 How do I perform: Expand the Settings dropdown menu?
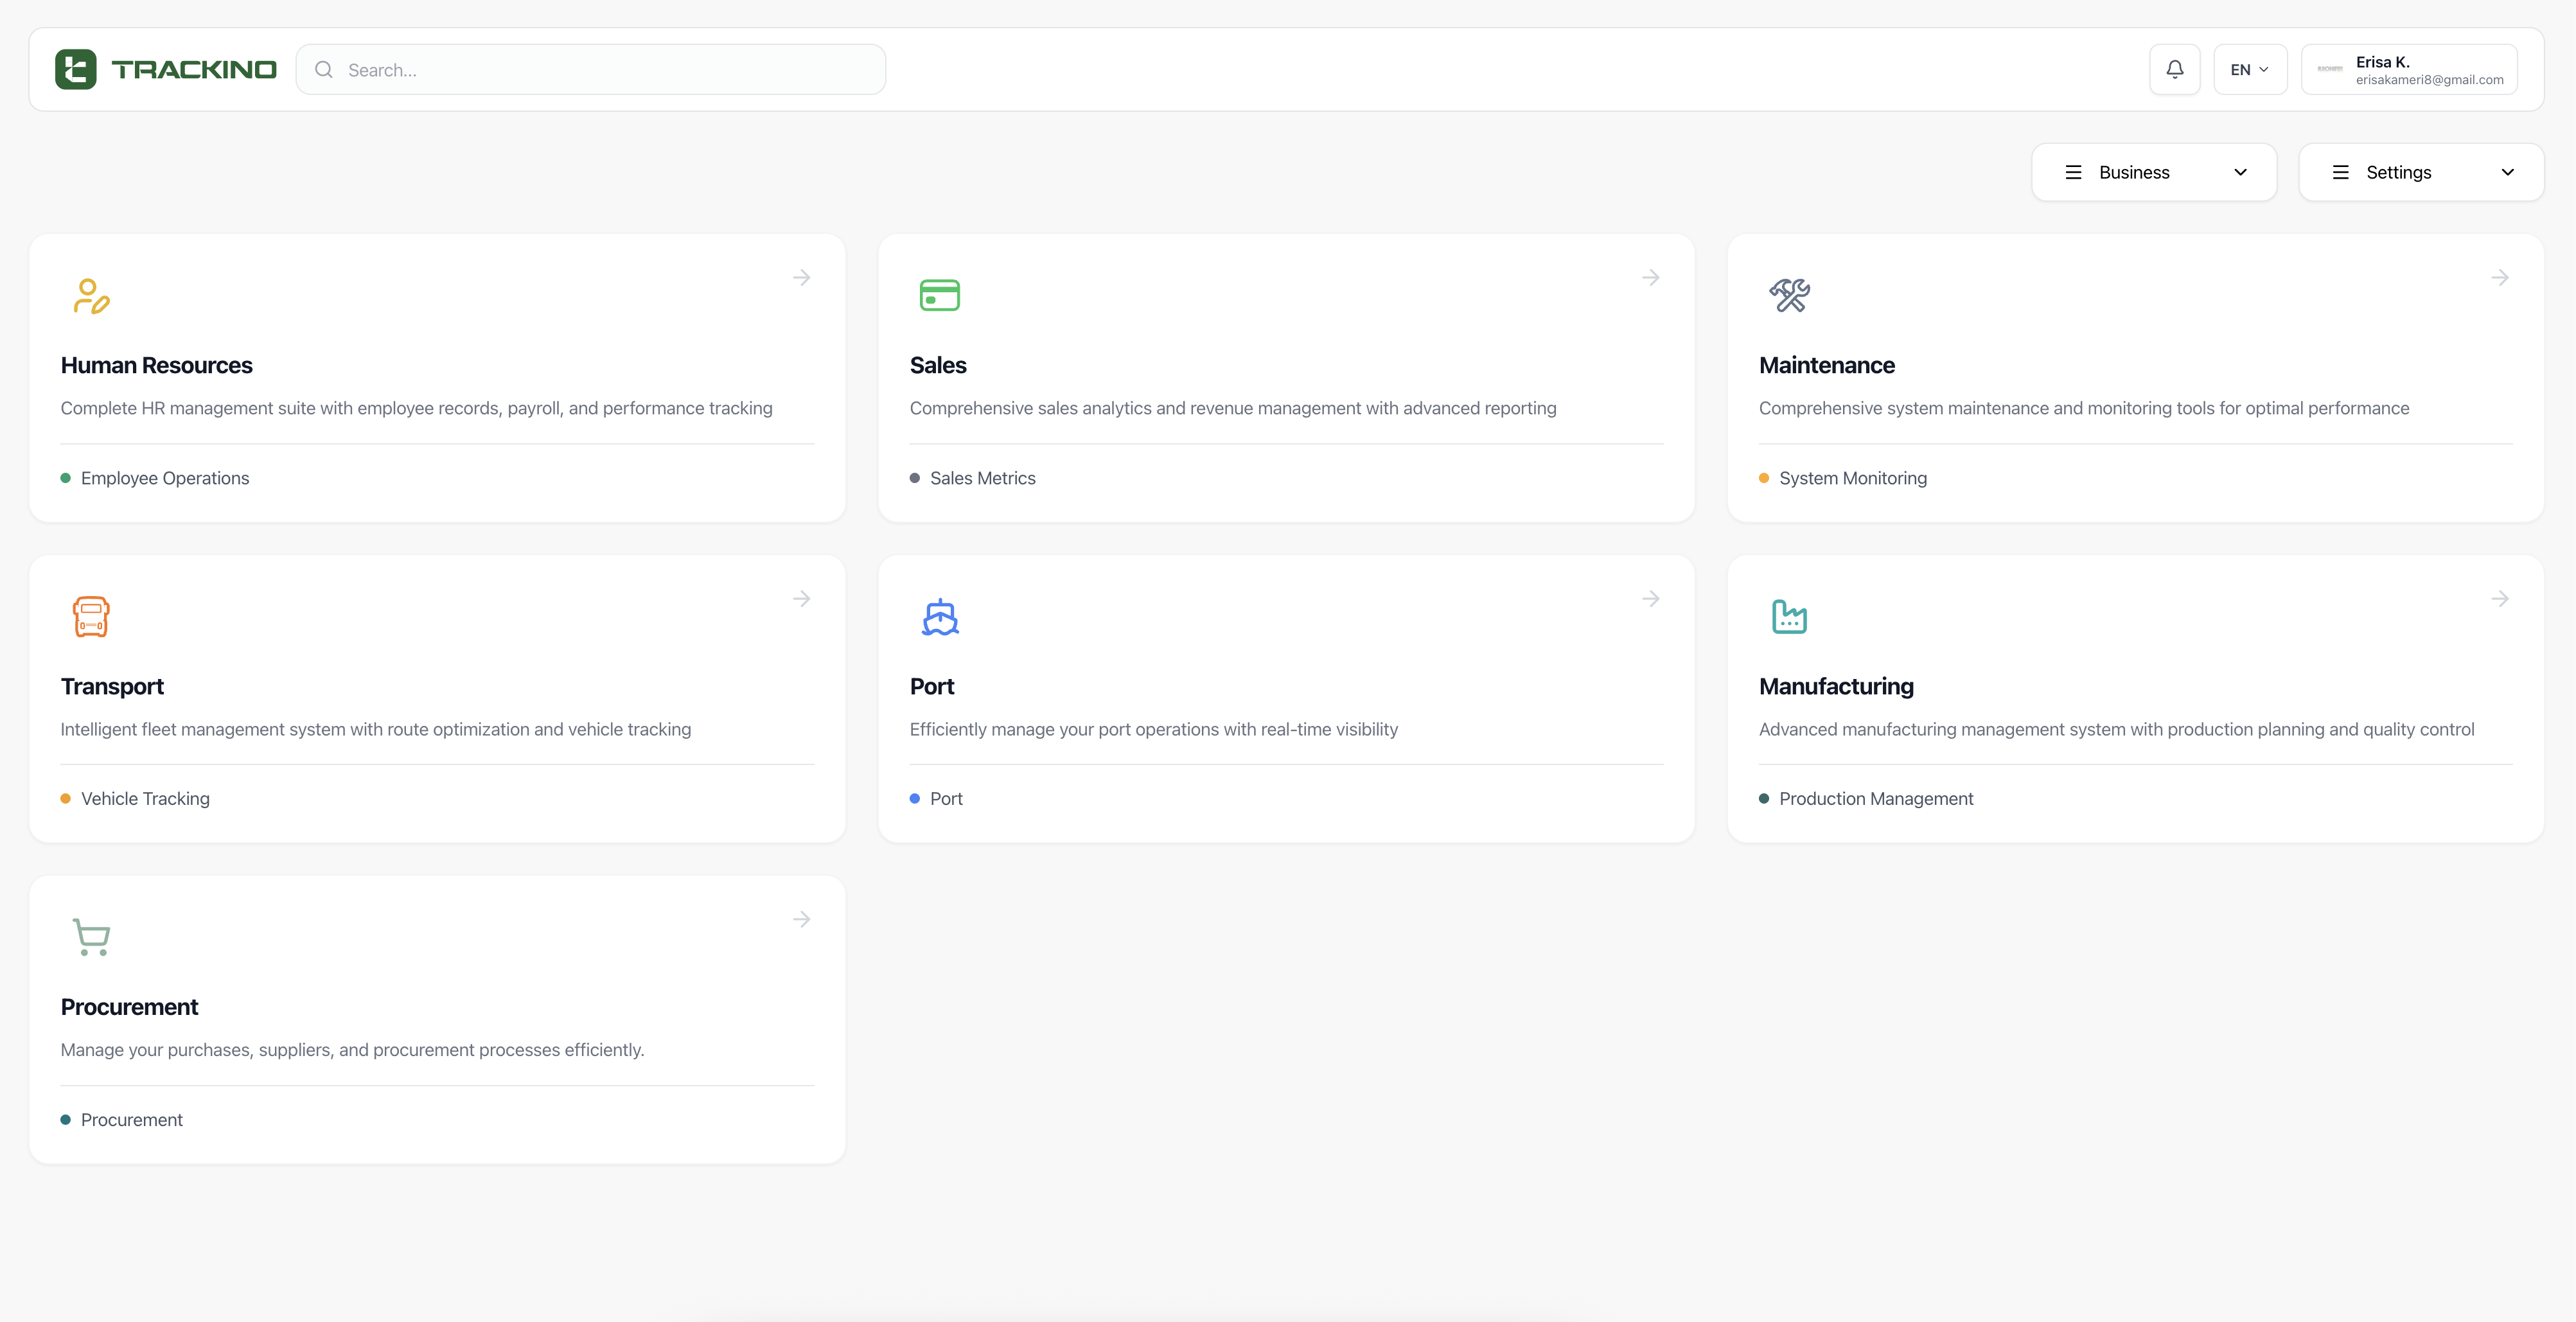2421,172
